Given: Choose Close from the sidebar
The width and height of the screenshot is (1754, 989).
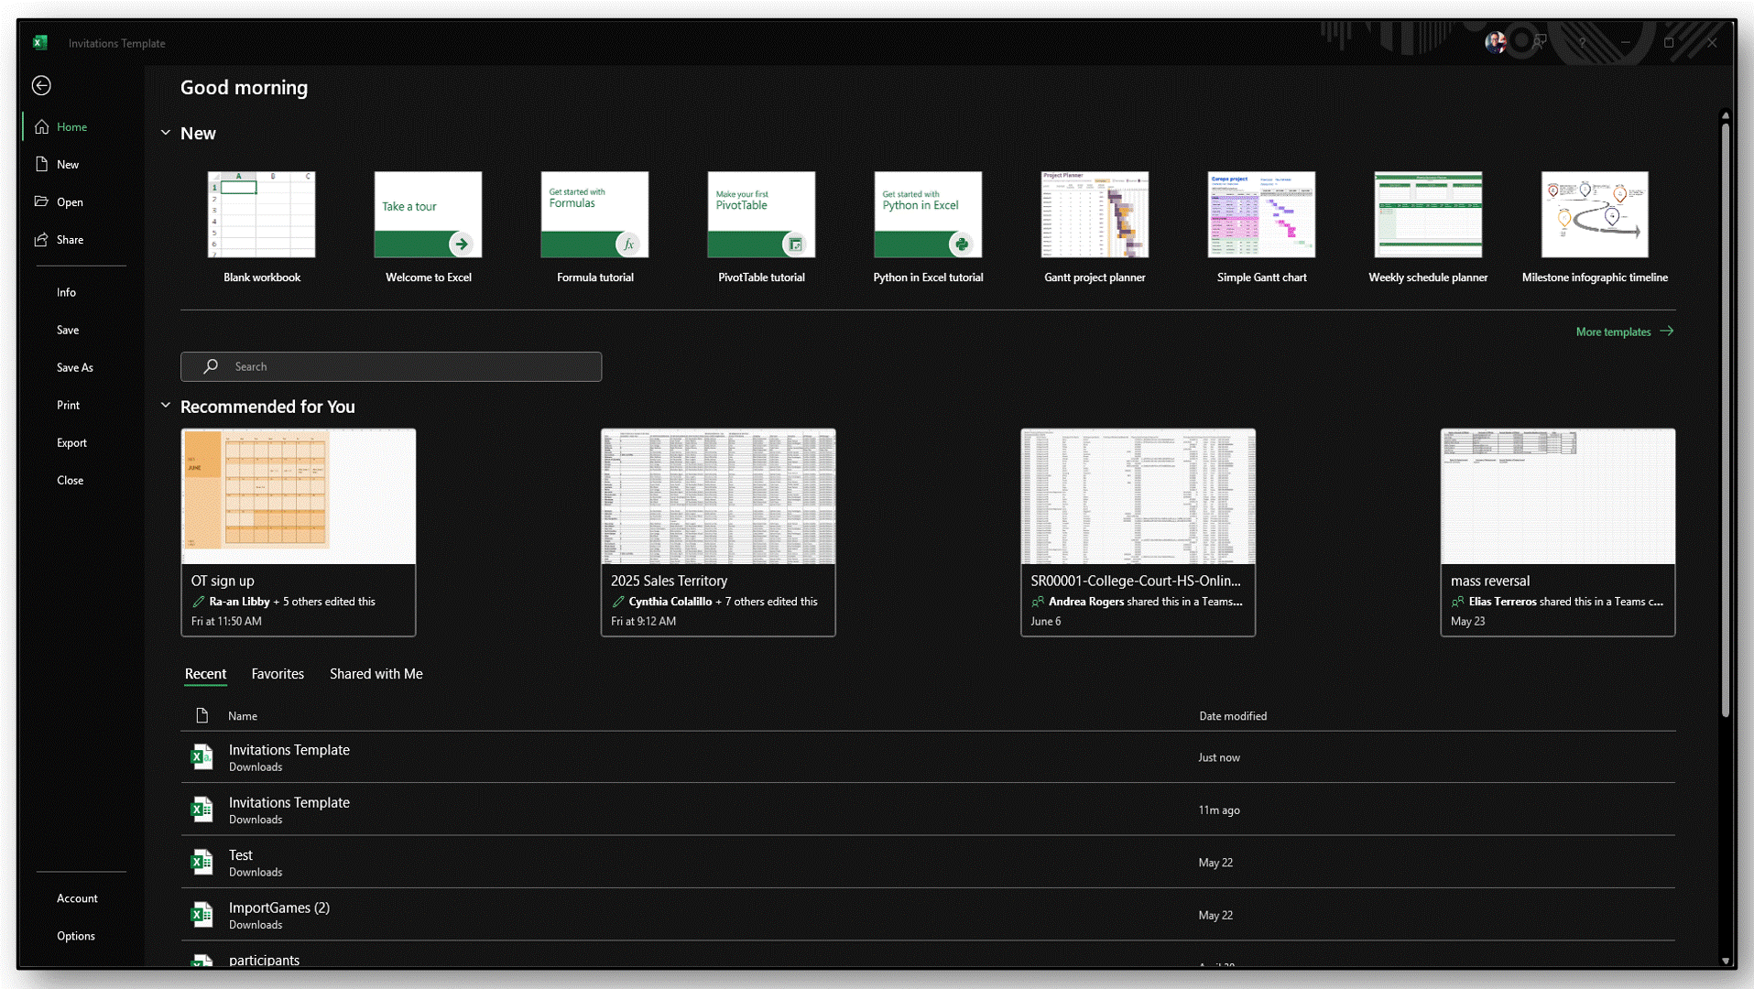Looking at the screenshot, I should click(x=70, y=480).
